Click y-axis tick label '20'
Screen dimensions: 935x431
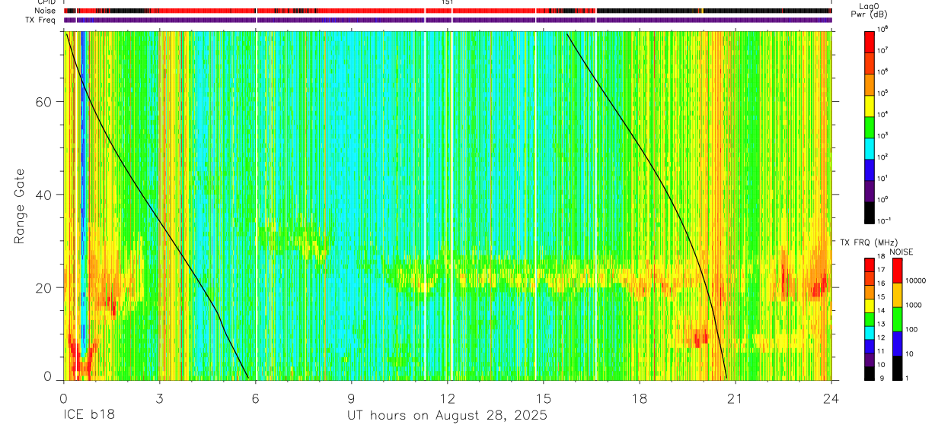44,287
